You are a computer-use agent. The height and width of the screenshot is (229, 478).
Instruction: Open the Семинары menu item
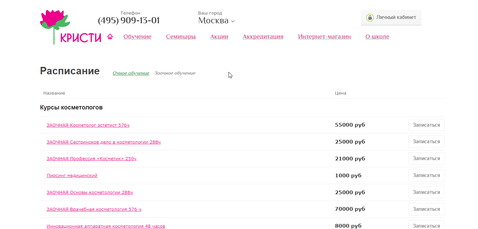tap(181, 37)
